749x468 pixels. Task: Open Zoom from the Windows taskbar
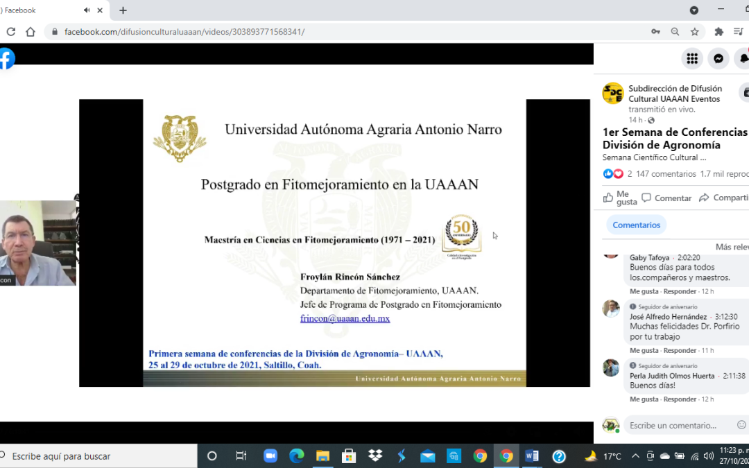270,456
